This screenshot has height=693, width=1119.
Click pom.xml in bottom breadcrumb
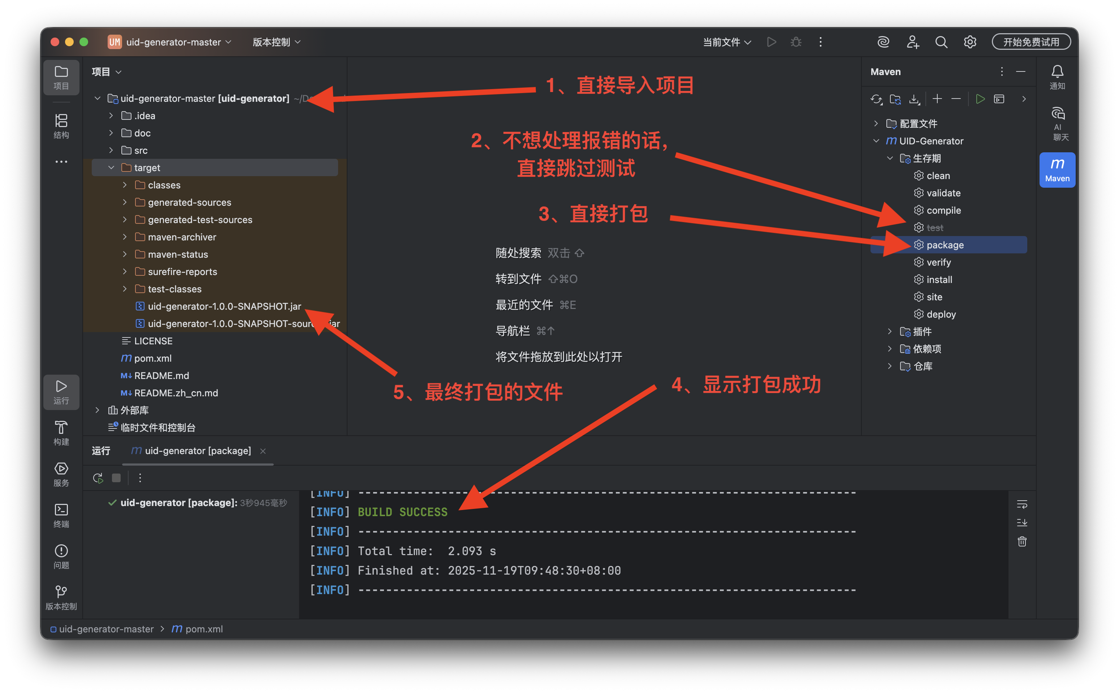(204, 629)
